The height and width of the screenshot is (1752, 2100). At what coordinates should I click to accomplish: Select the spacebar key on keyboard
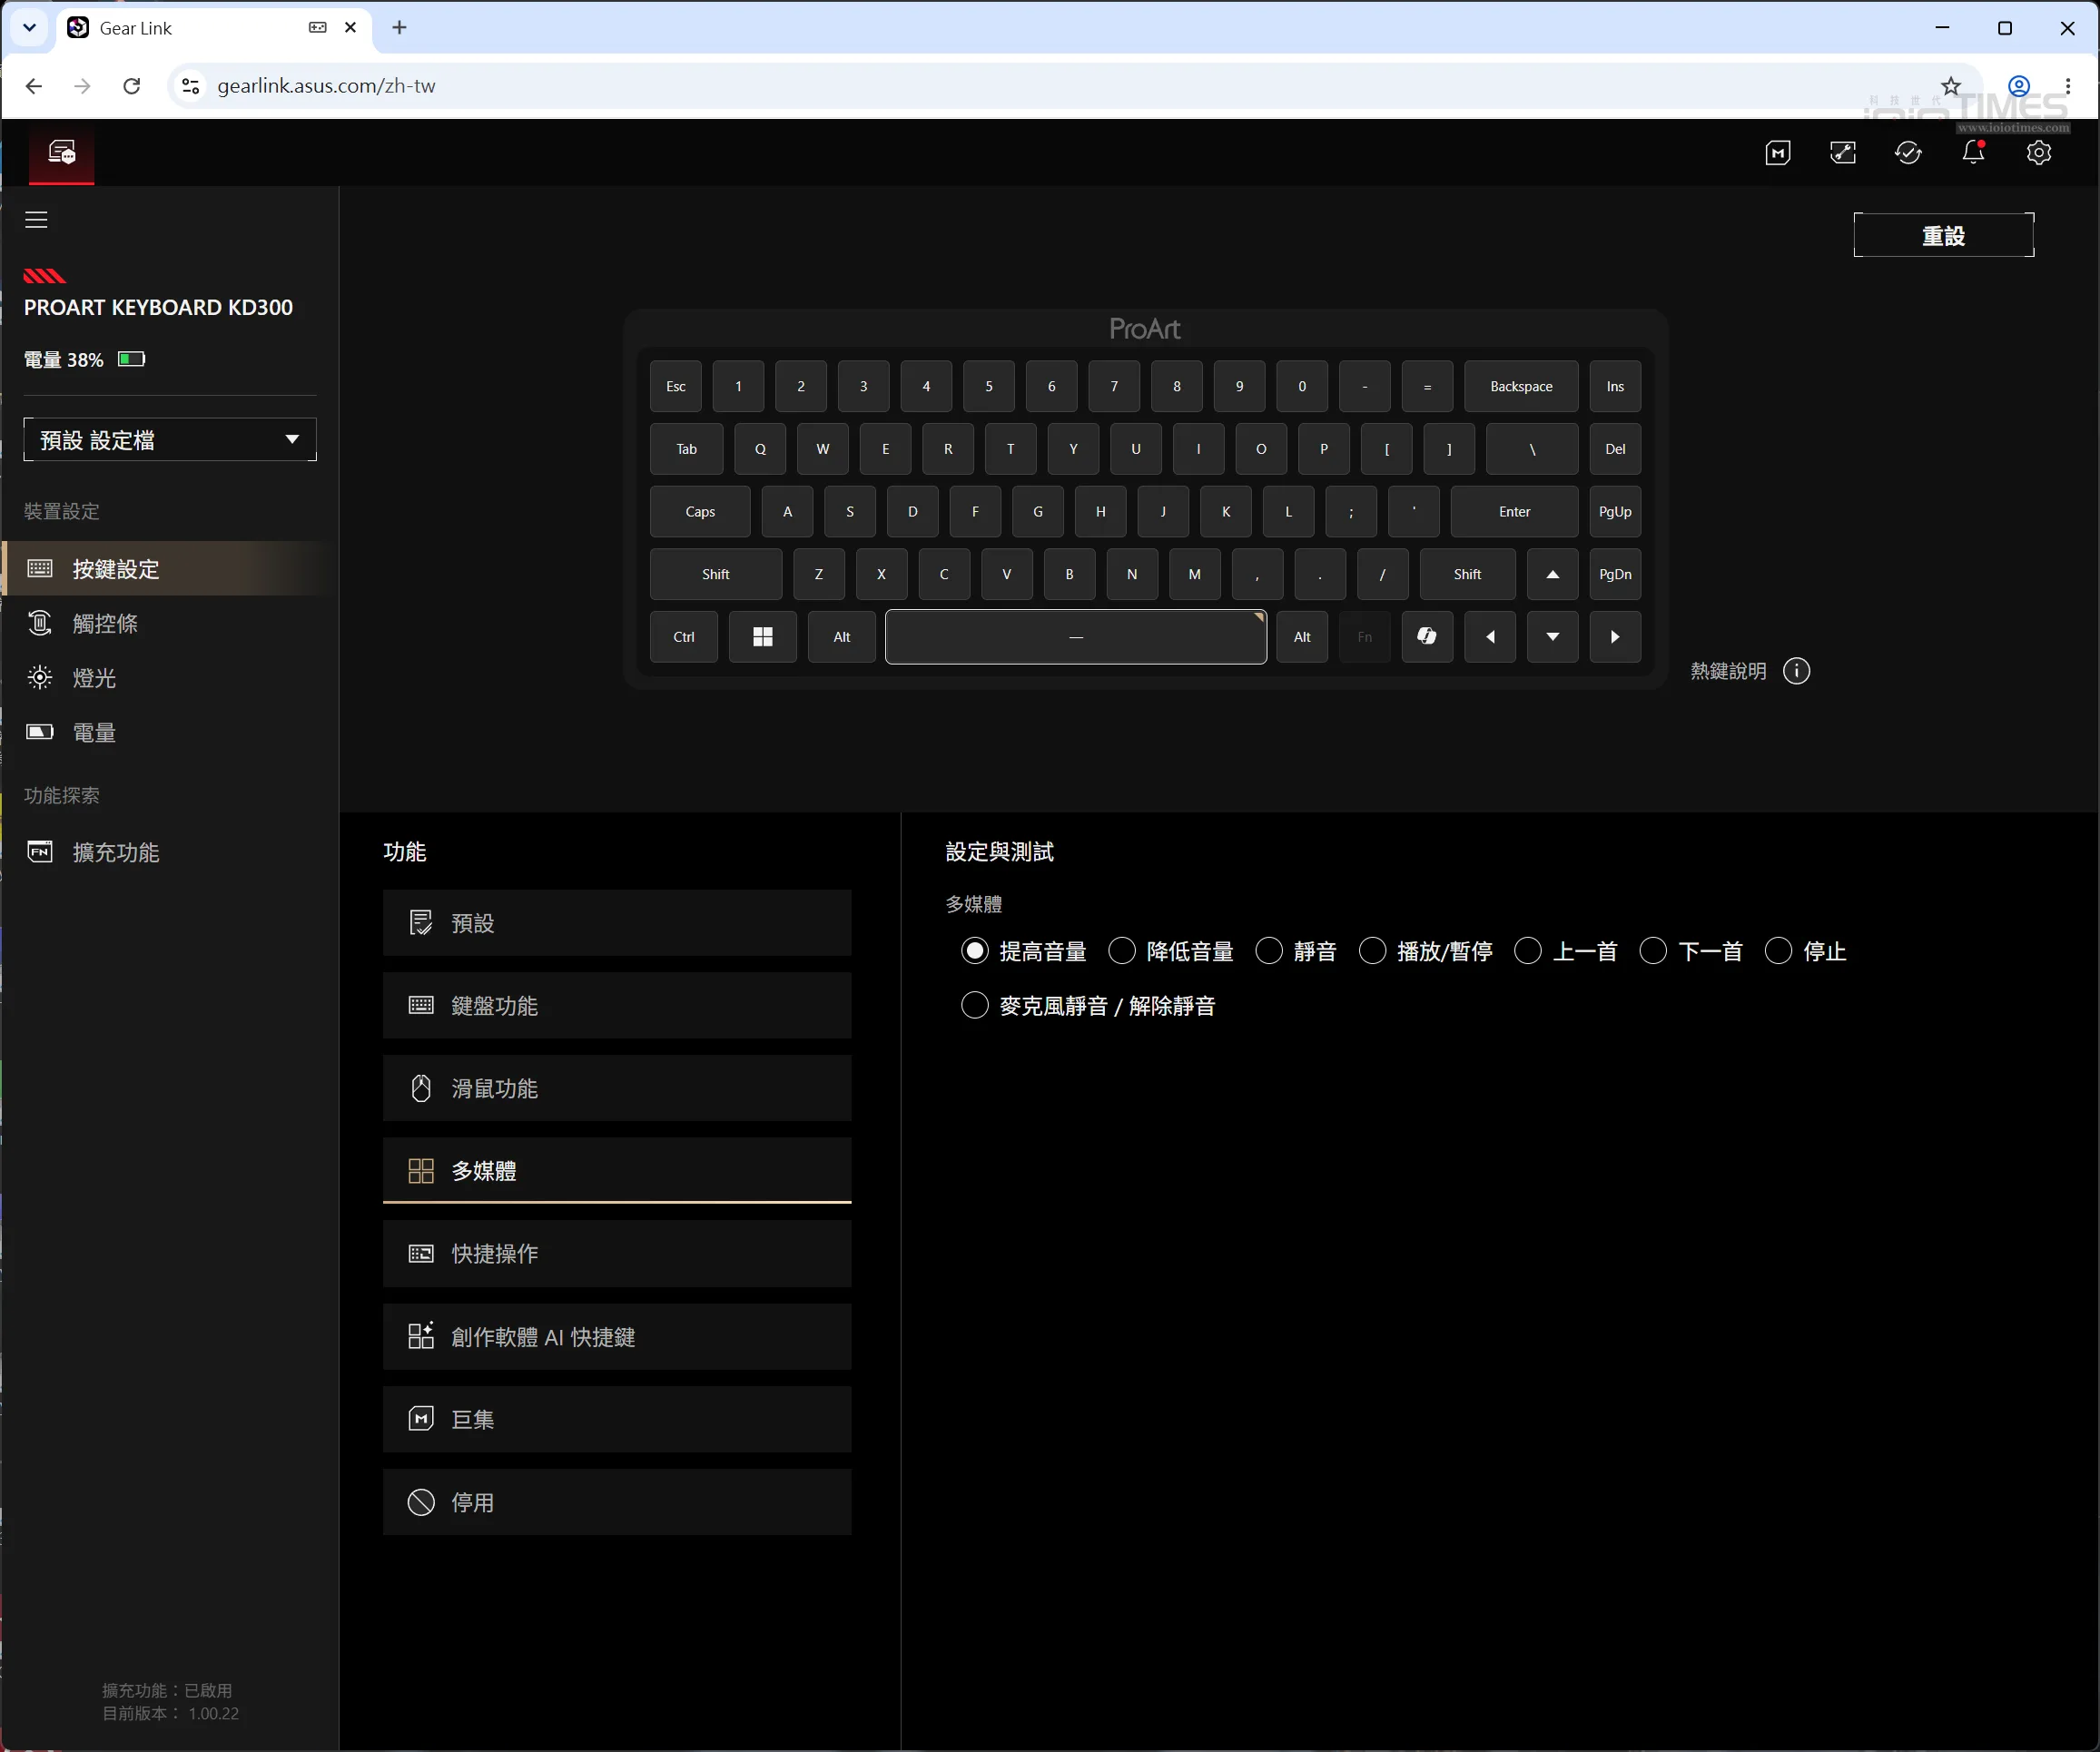1076,637
